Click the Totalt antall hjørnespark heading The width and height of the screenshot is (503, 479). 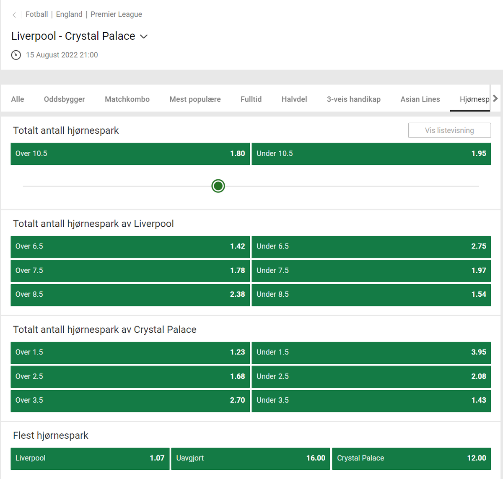click(x=66, y=131)
